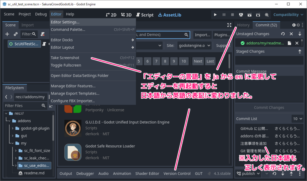
Task: Open the file icon beside addons/my/readme
Action: pyautogui.click(x=289, y=43)
